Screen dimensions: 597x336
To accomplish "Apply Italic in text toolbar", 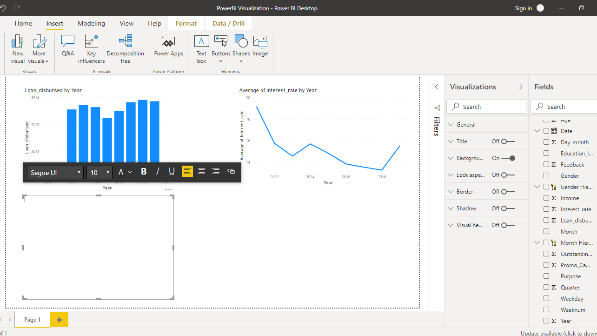I will coord(158,172).
